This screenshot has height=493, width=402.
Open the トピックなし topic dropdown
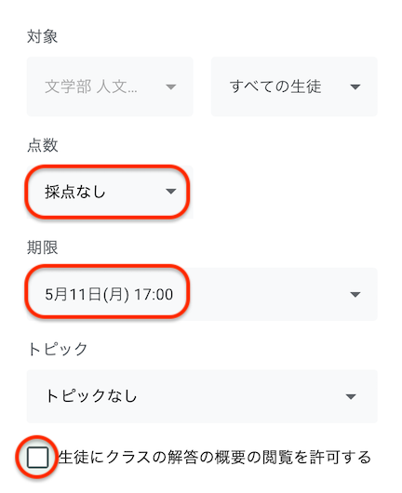[202, 396]
